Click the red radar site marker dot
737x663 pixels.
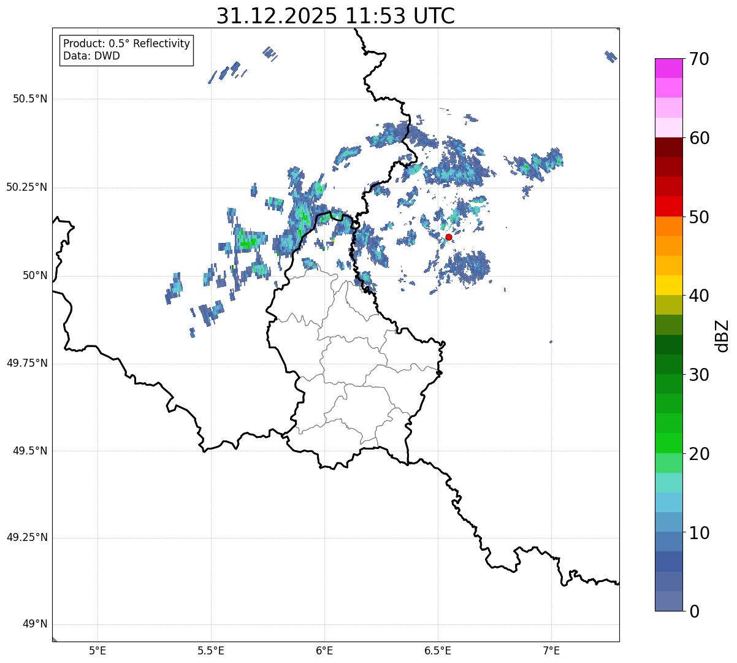pyautogui.click(x=448, y=237)
